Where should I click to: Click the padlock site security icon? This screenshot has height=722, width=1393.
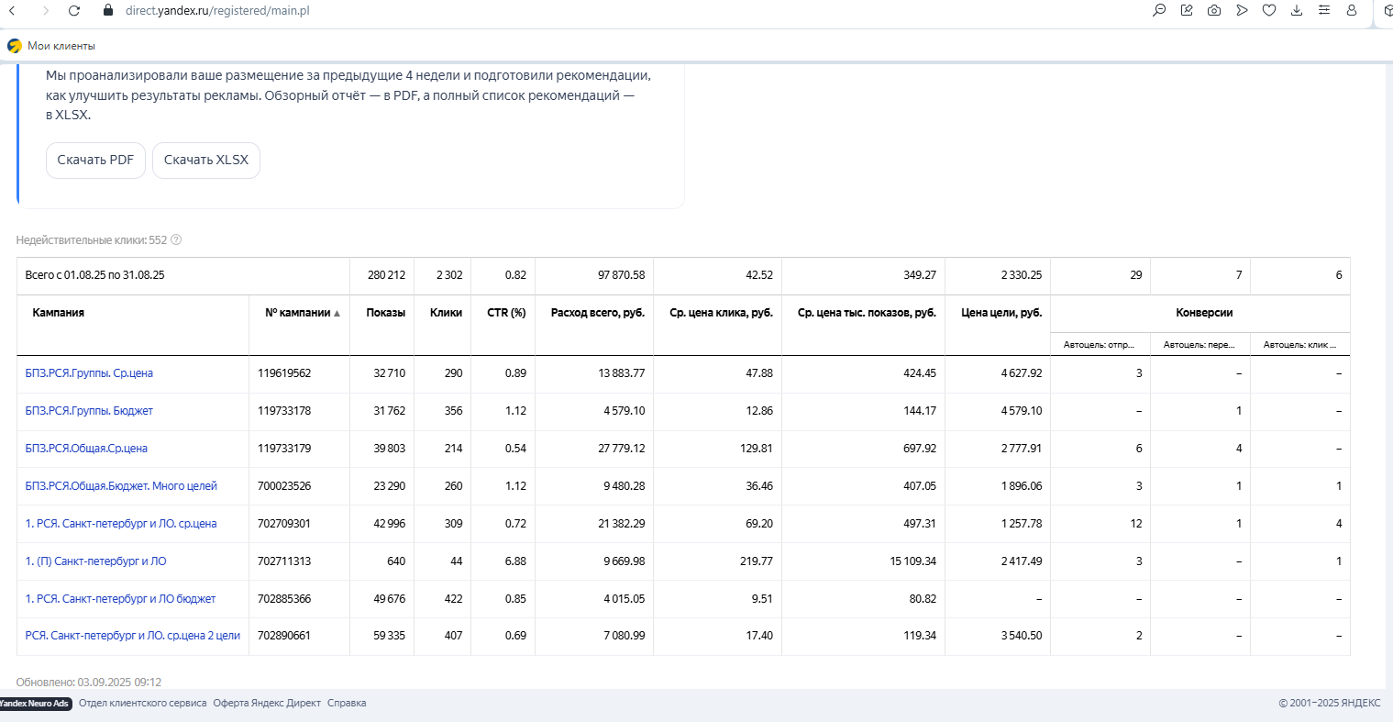pos(108,11)
